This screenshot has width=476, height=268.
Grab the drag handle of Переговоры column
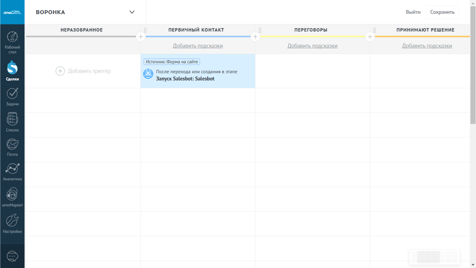pos(260,30)
